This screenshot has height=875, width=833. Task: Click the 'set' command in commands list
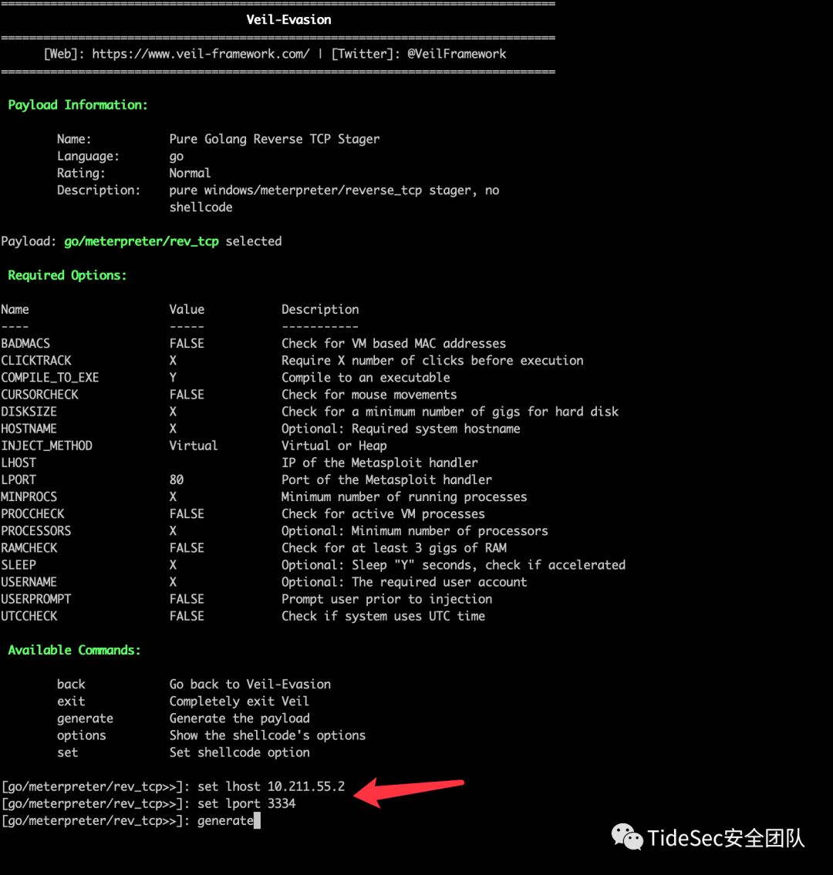(68, 752)
